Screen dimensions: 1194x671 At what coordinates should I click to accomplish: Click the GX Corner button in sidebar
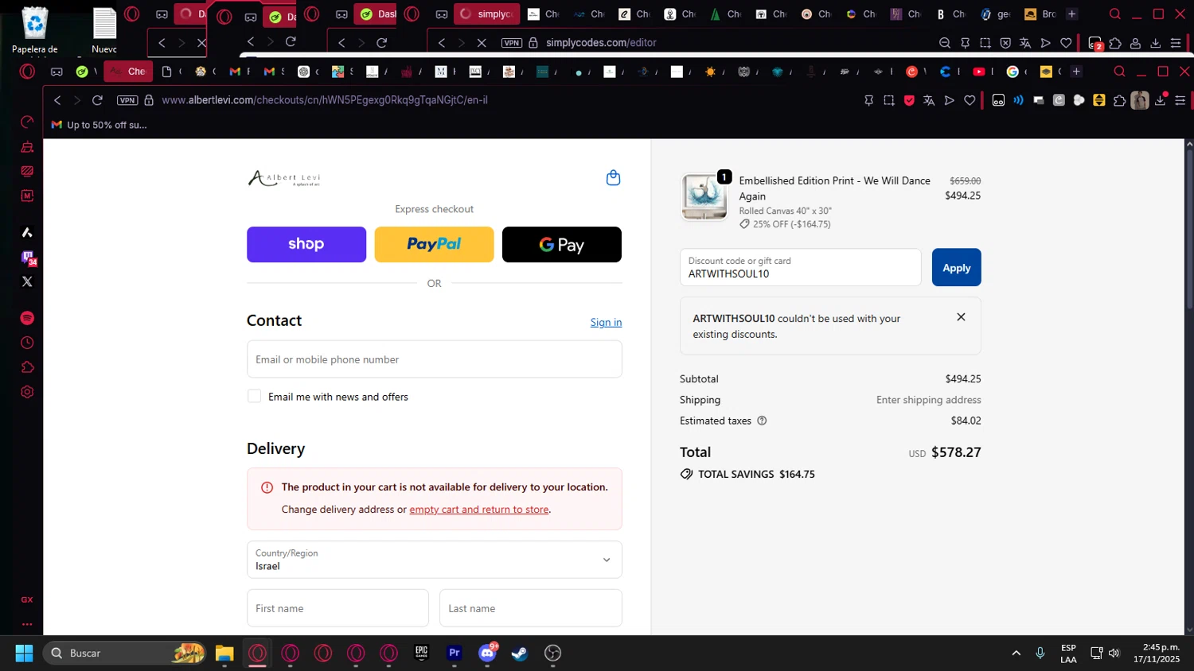pyautogui.click(x=27, y=599)
